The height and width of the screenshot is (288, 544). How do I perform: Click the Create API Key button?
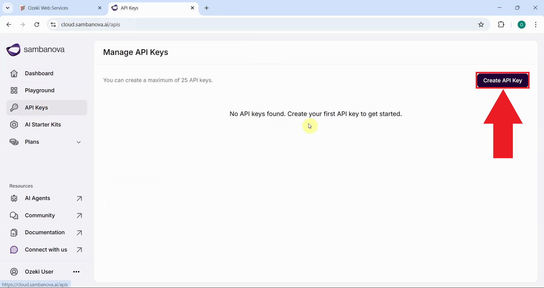[502, 80]
